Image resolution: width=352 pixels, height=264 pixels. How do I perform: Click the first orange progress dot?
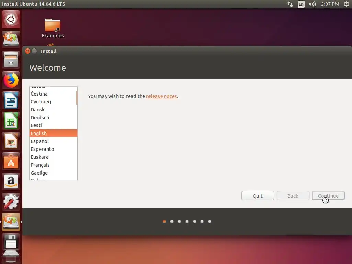point(164,222)
